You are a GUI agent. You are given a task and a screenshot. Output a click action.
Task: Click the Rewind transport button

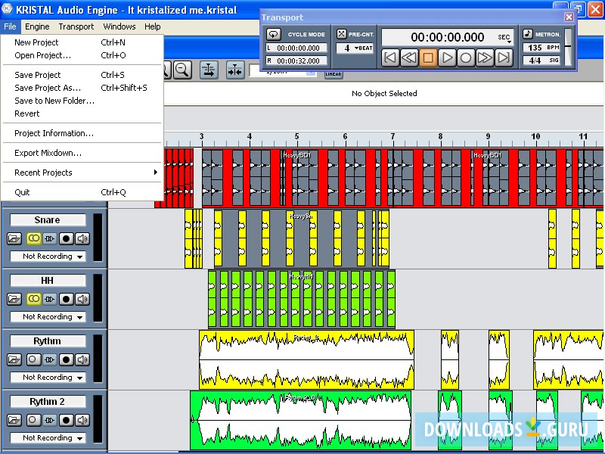click(x=409, y=58)
